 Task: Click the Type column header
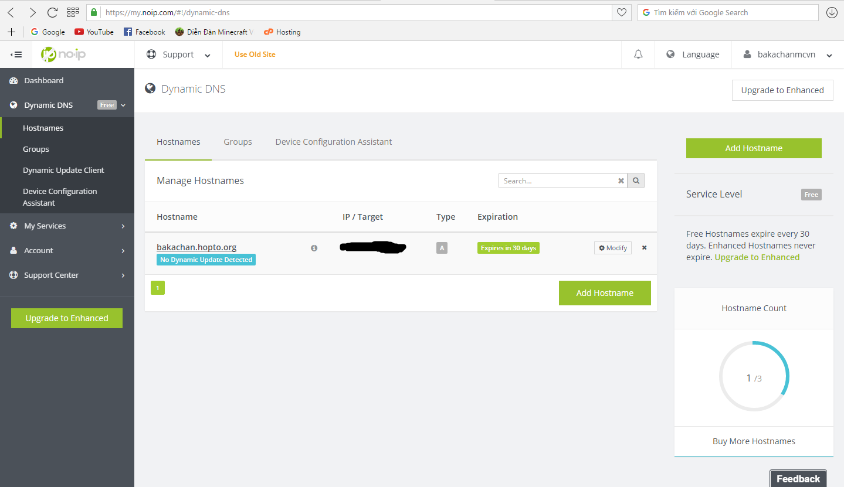click(446, 217)
